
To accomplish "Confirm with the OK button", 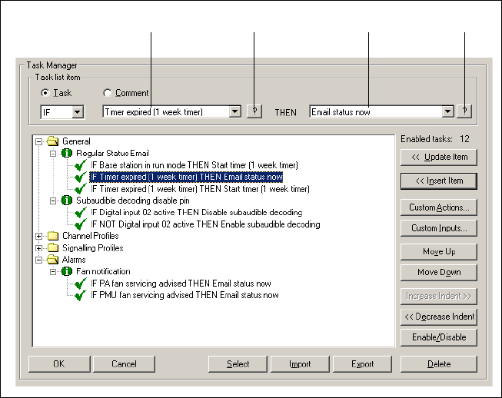I will click(59, 364).
